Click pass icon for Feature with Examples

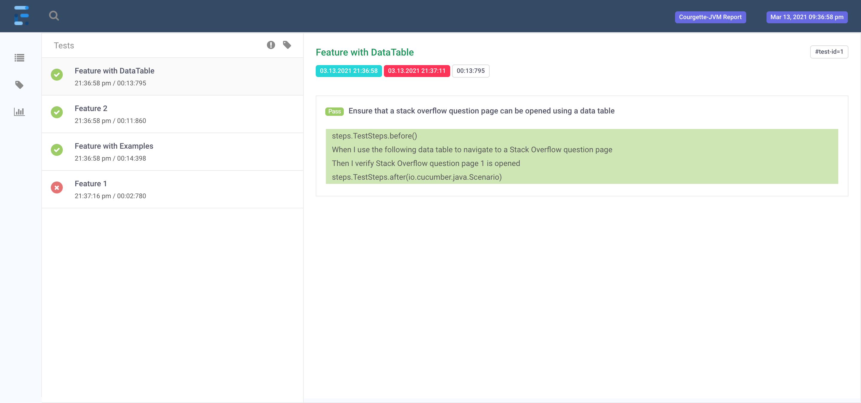57,150
